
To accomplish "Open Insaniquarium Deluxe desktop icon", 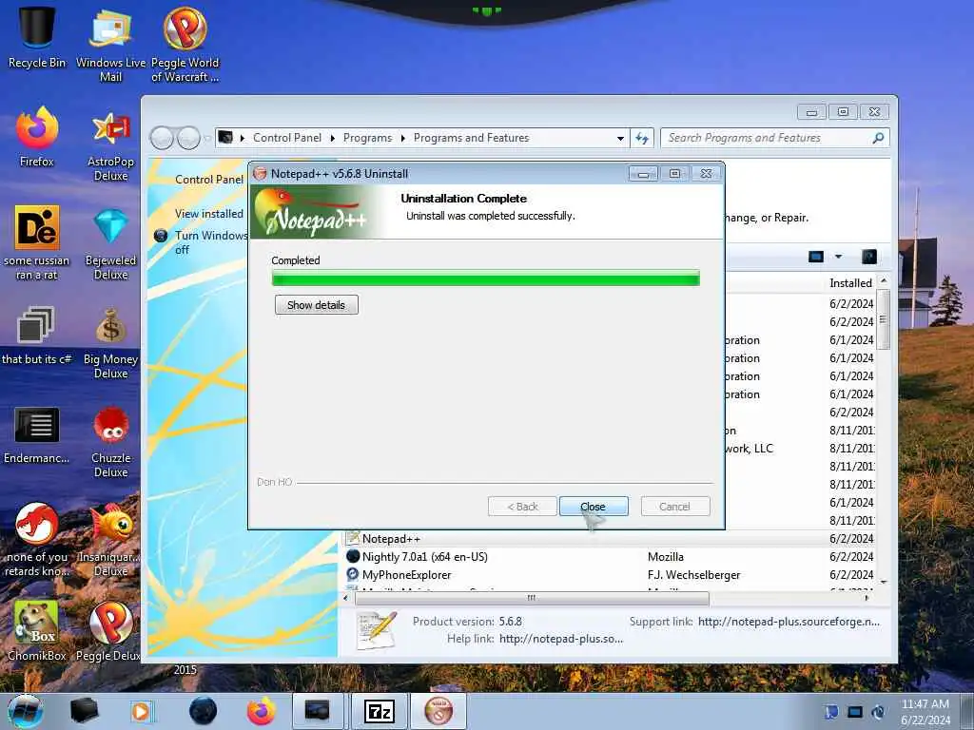I will (109, 539).
